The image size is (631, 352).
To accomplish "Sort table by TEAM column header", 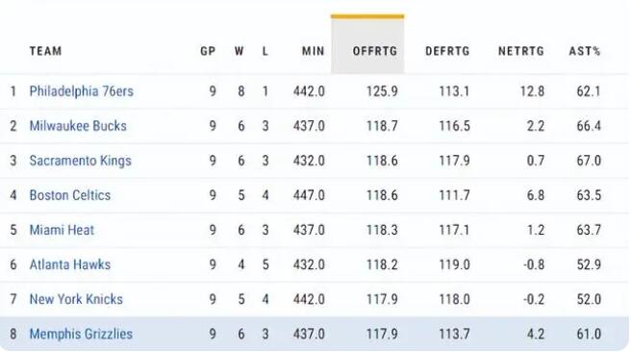I will point(45,51).
